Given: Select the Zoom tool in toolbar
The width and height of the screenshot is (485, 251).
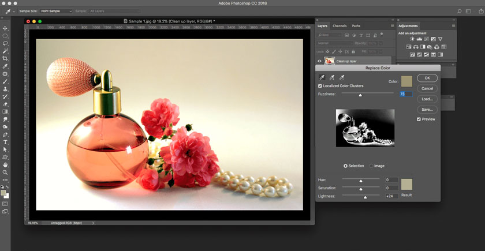Looking at the screenshot, I should (x=6, y=173).
